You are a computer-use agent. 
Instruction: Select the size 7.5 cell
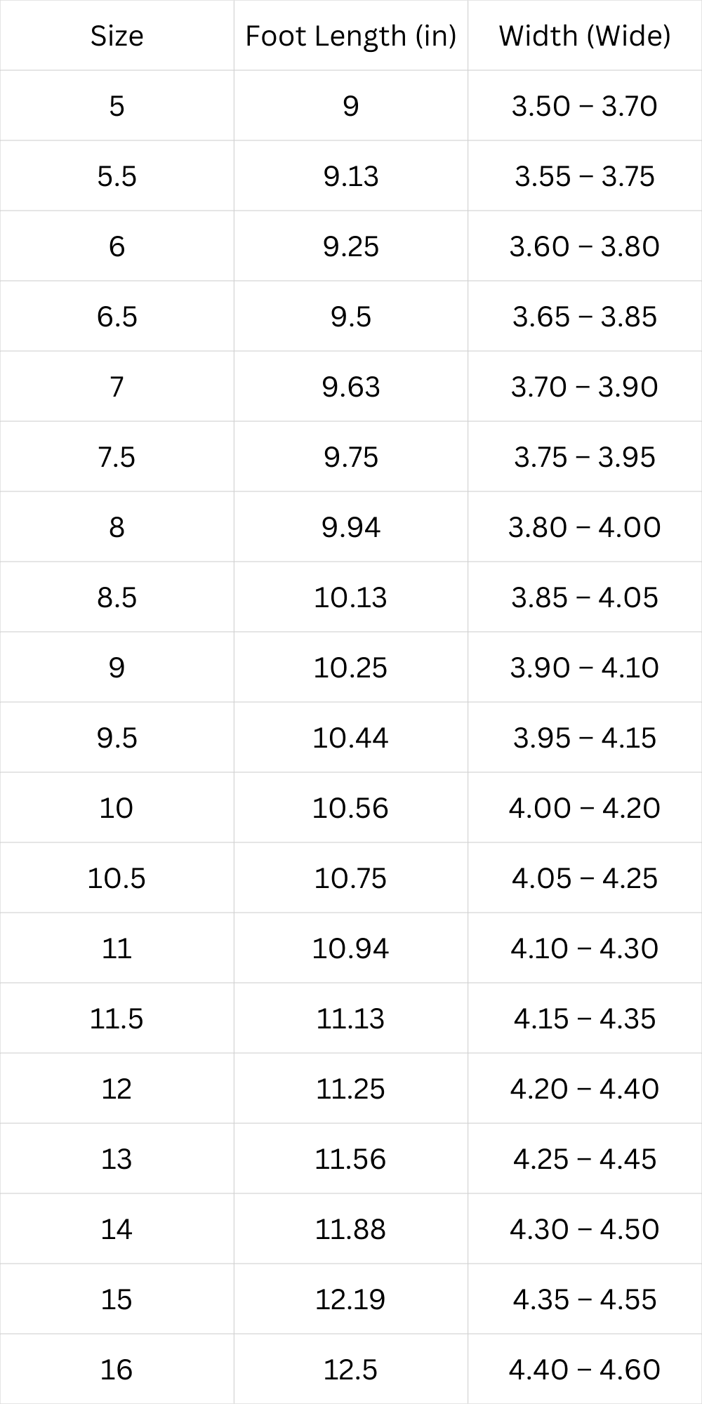coord(117,457)
